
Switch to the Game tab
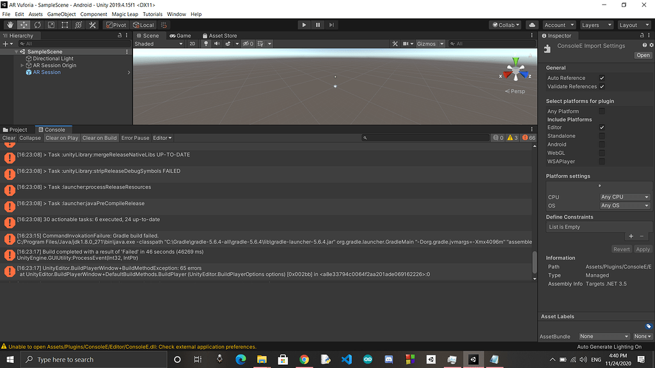coord(180,35)
